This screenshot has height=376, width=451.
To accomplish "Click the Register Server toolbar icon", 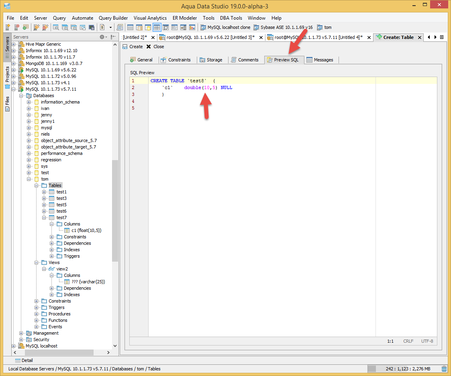I will pyautogui.click(x=8, y=27).
